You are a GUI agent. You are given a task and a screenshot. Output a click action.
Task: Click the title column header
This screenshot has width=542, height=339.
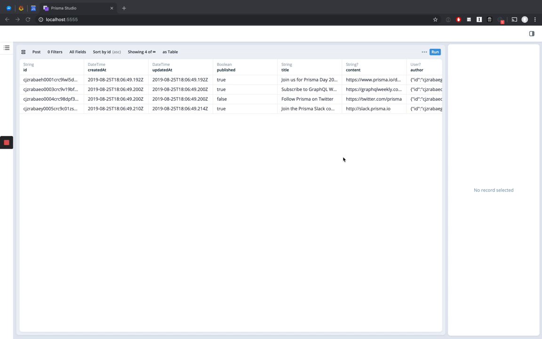[x=310, y=67]
